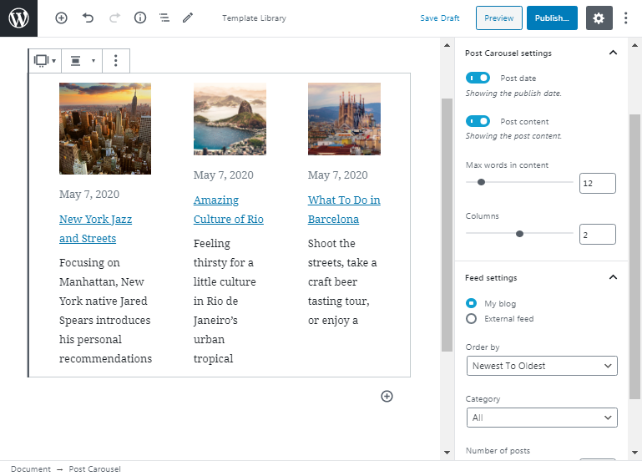The height and width of the screenshot is (476, 642).
Task: Click the Max words number field
Action: point(598,183)
